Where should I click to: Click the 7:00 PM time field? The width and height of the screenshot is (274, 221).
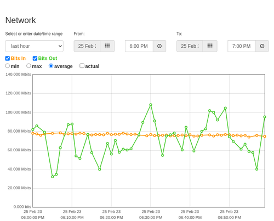(x=242, y=46)
